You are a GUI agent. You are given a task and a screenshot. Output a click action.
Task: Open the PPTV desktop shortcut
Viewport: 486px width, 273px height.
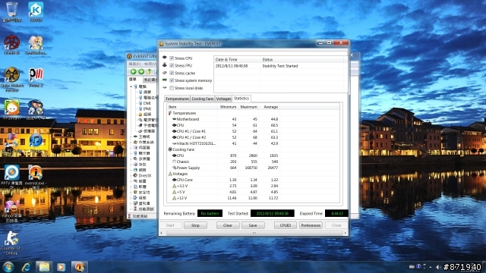[x=12, y=177]
